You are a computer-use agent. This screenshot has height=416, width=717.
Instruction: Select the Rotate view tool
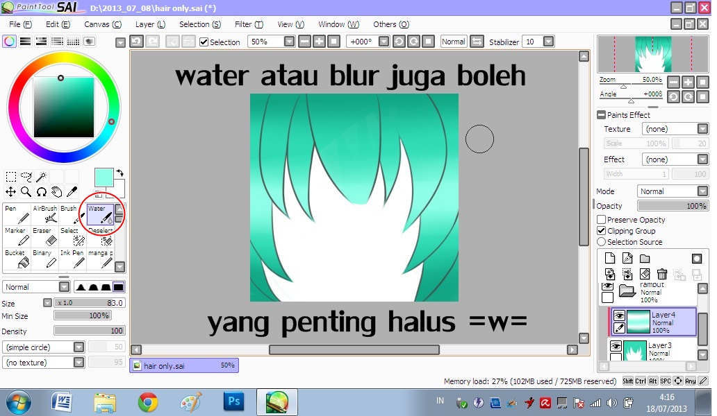(x=42, y=192)
